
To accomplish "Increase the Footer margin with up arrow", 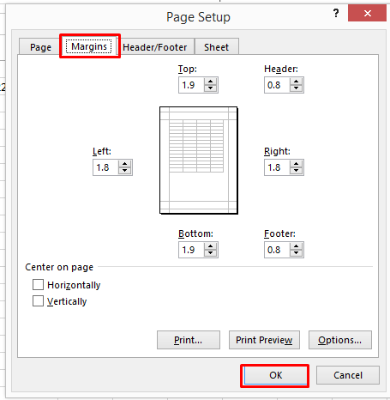I will click(x=297, y=246).
